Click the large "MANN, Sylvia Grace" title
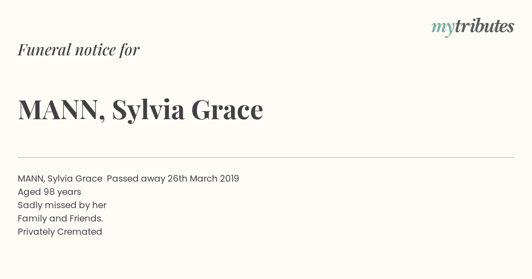532x279 pixels. (141, 109)
